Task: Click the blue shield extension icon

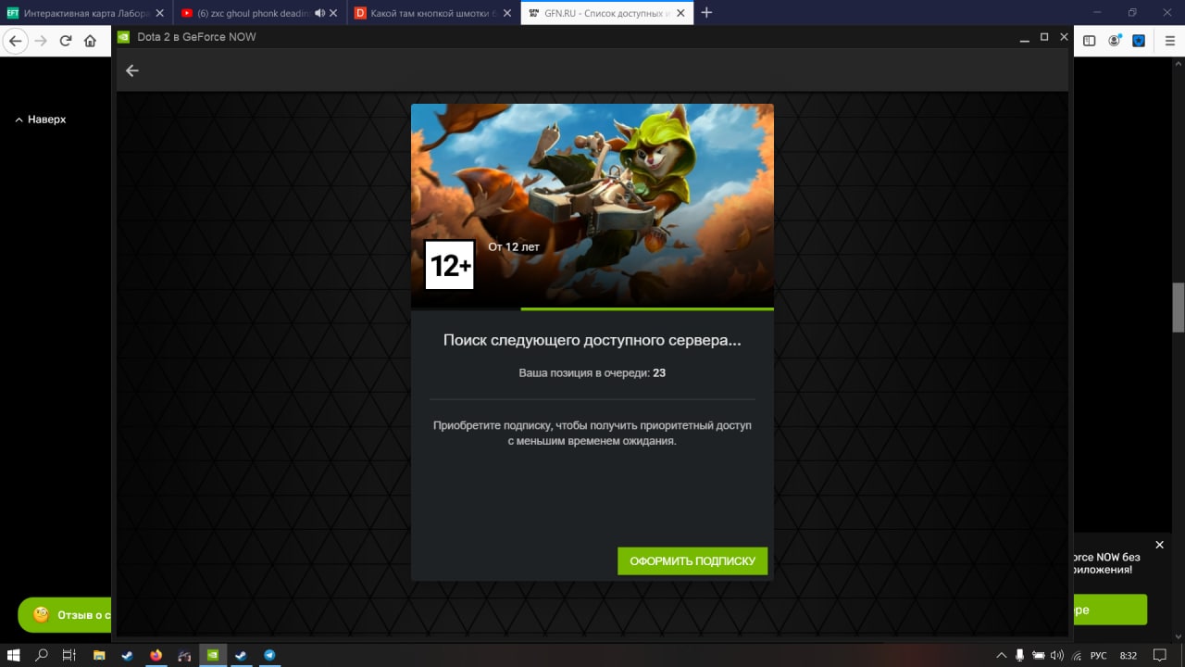Action: [x=1139, y=41]
